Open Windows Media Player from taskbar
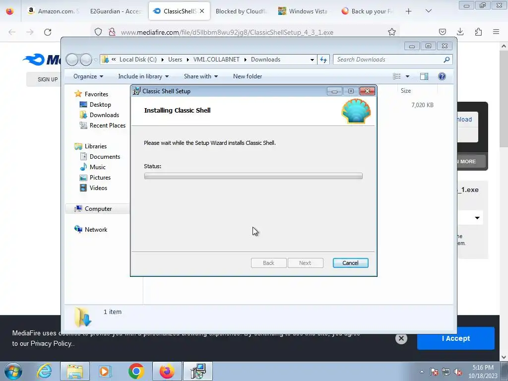Viewport: 508px width, 381px height. [105, 371]
